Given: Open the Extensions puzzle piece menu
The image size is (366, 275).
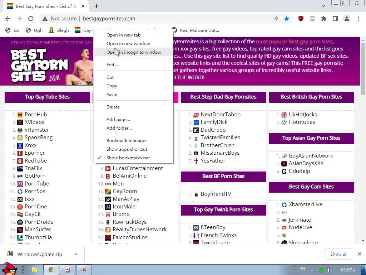Looking at the screenshot, I should pyautogui.click(x=324, y=19).
